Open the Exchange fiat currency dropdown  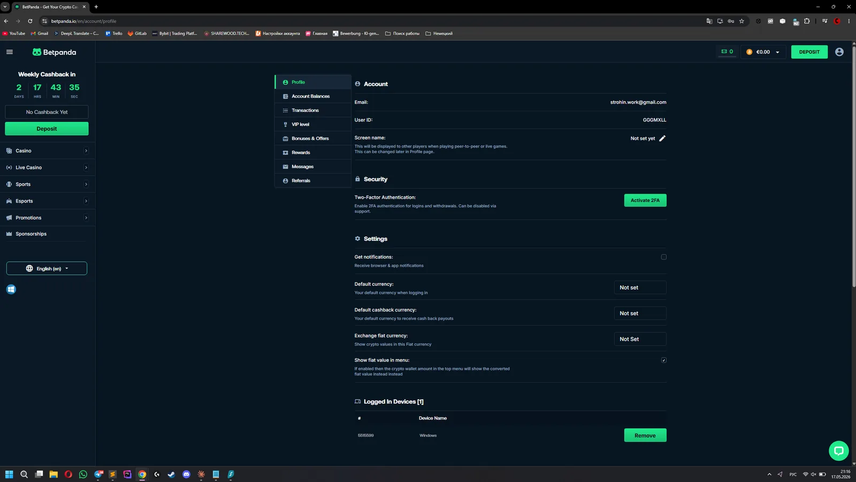point(640,339)
